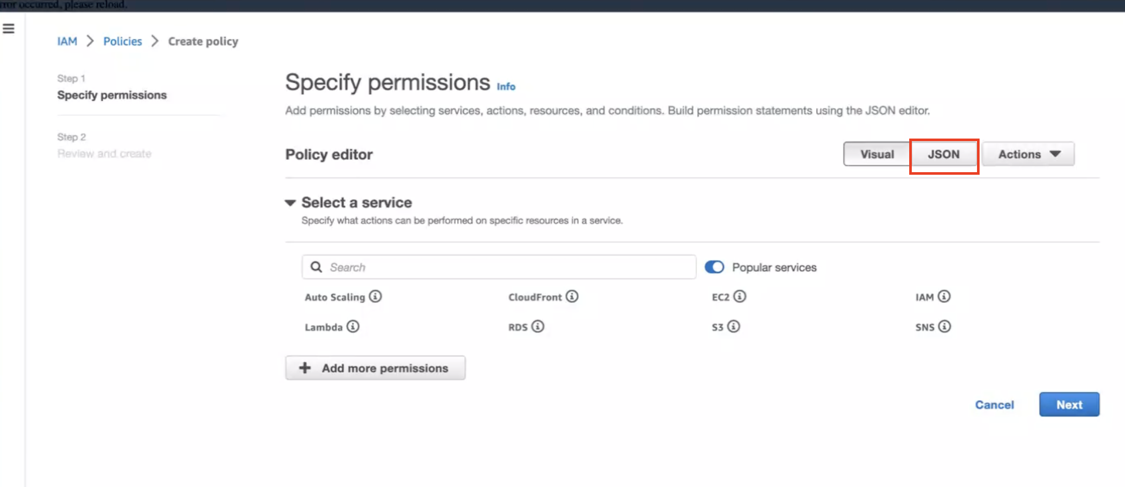This screenshot has height=487, width=1125.
Task: Click the Next button
Action: pos(1069,404)
